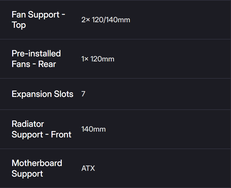Click the 'Pre-installed' label line

click(36, 53)
